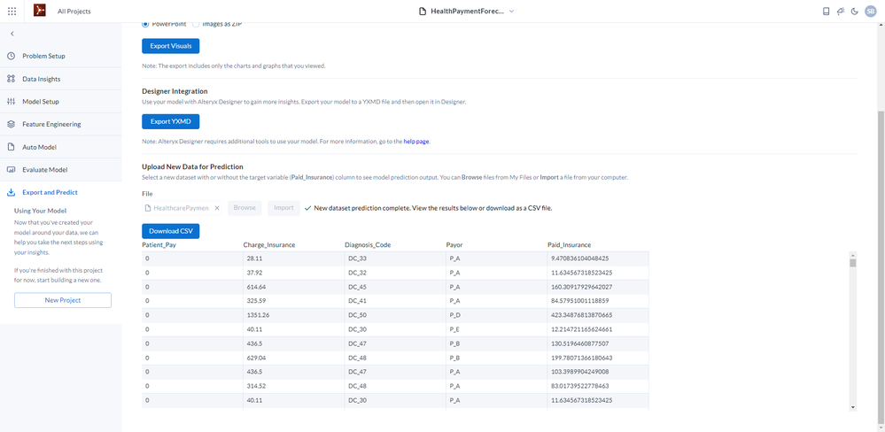Click the Paid_Insurance column header

[x=569, y=244]
